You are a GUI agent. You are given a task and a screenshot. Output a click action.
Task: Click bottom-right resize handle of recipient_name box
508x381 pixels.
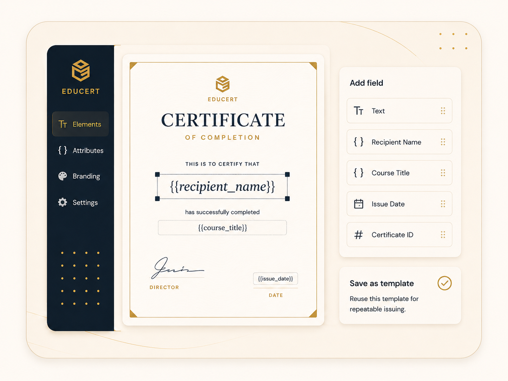(287, 199)
